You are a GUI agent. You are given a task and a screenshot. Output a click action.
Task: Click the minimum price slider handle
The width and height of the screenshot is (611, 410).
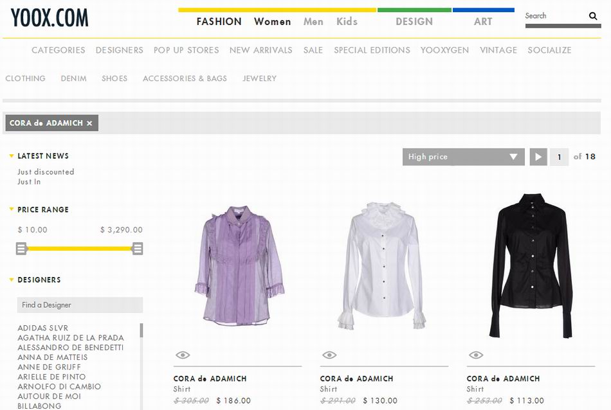click(x=21, y=249)
